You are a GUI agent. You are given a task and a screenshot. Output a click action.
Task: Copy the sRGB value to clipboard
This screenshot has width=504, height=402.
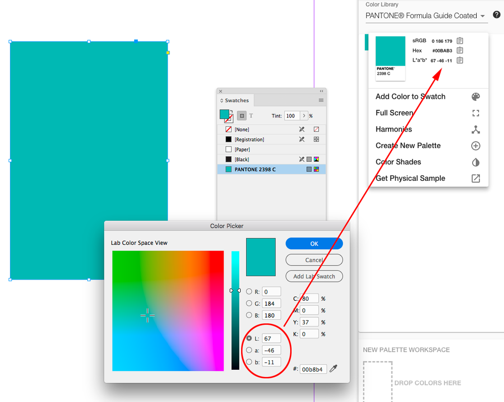click(x=460, y=41)
